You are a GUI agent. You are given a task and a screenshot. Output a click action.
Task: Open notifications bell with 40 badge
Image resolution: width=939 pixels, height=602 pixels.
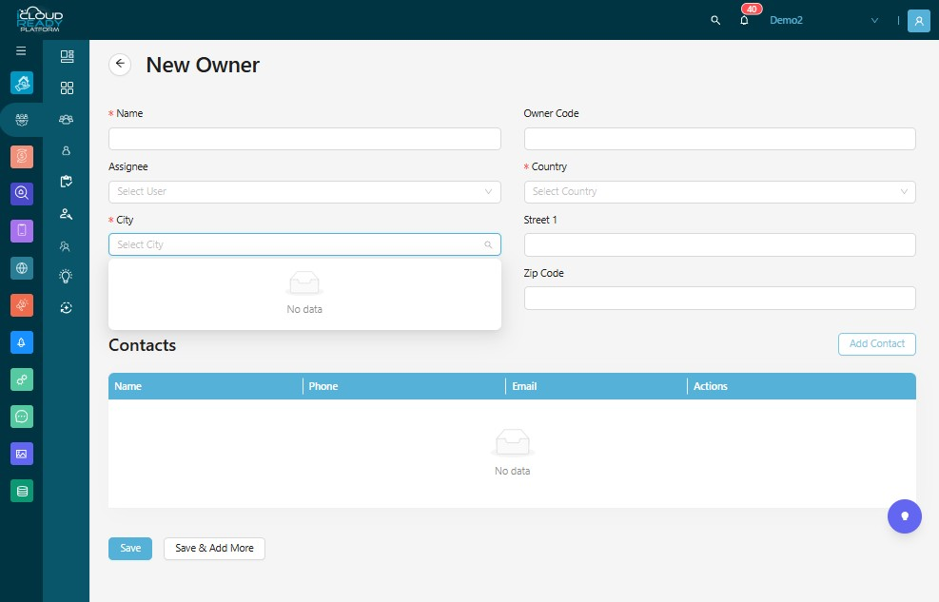[744, 20]
